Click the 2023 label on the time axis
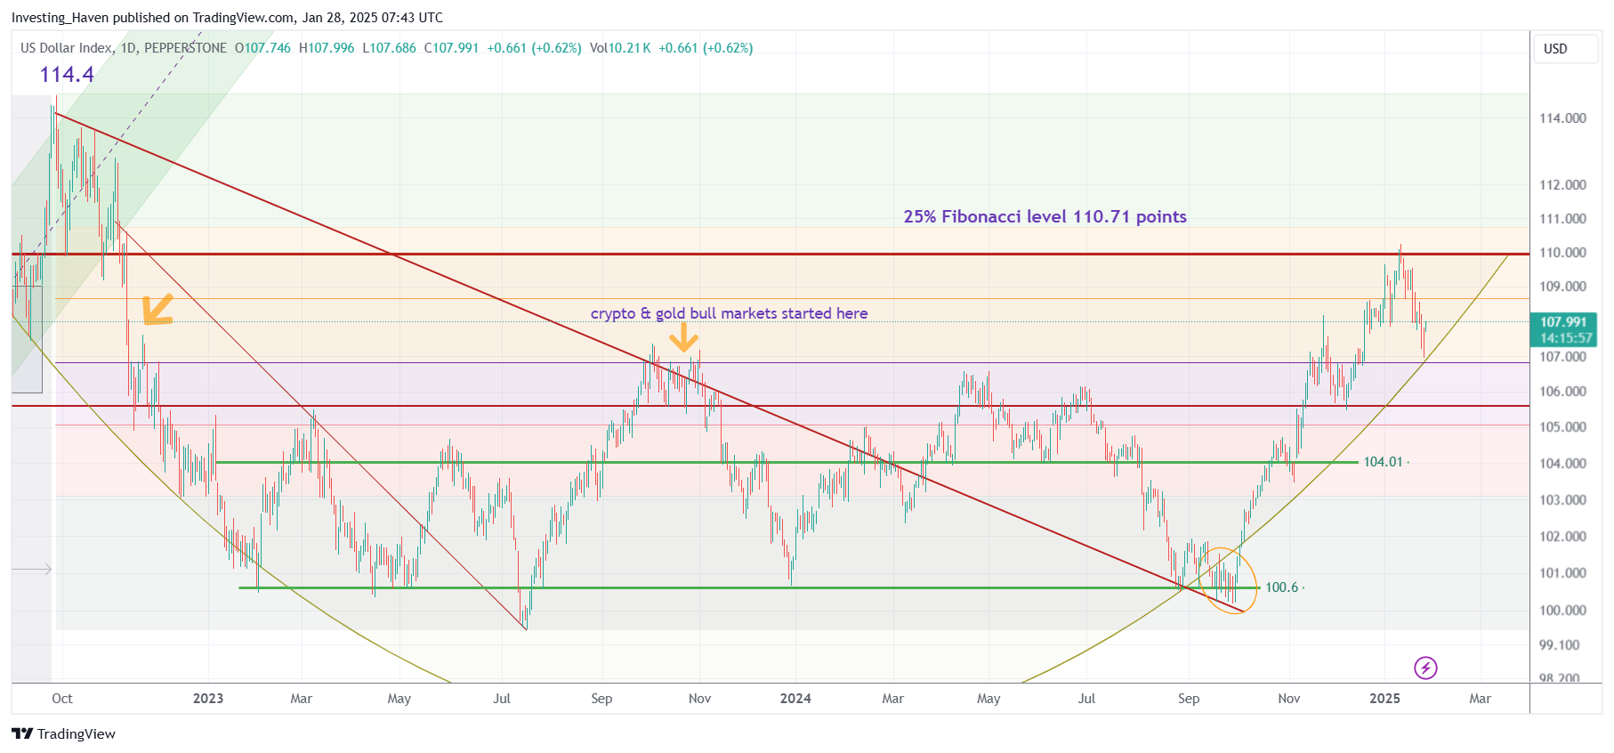Viewport: 1614px width, 753px height. click(208, 699)
